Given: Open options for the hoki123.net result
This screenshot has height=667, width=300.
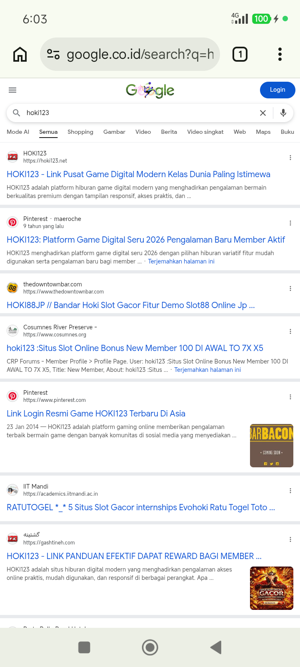Looking at the screenshot, I should tap(290, 158).
